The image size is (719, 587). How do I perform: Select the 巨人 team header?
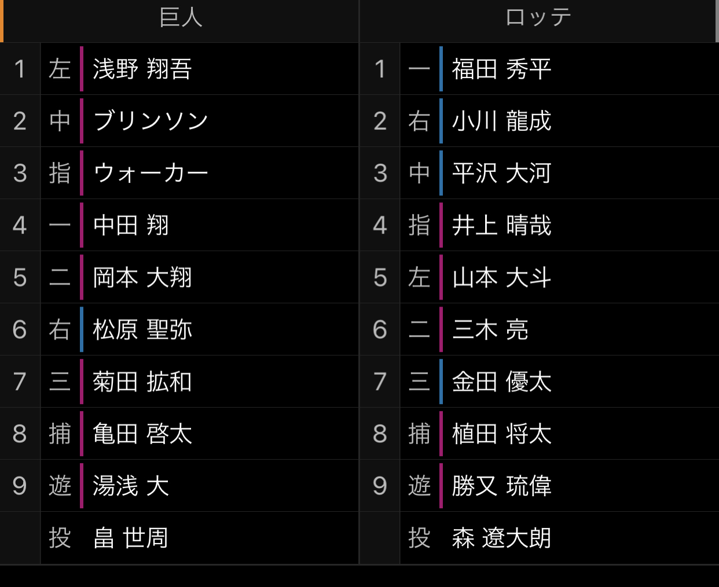(181, 17)
